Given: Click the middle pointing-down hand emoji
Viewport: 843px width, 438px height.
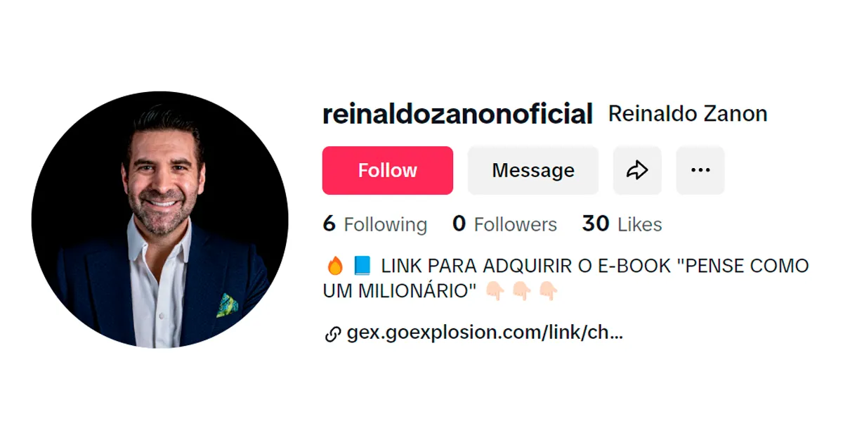Looking at the screenshot, I should pyautogui.click(x=522, y=290).
